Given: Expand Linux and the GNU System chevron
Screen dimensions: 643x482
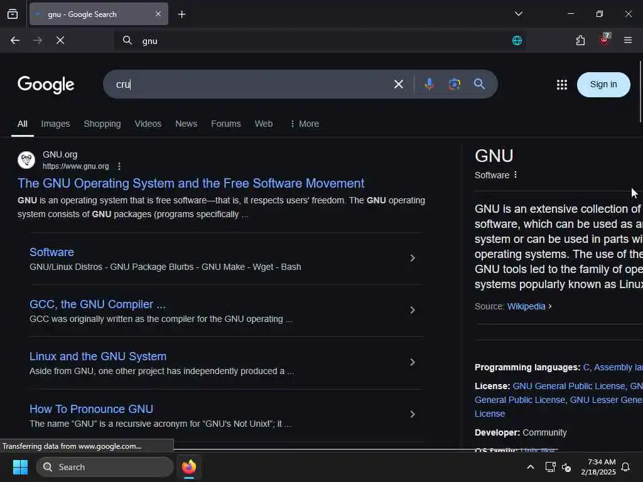Looking at the screenshot, I should pyautogui.click(x=413, y=362).
